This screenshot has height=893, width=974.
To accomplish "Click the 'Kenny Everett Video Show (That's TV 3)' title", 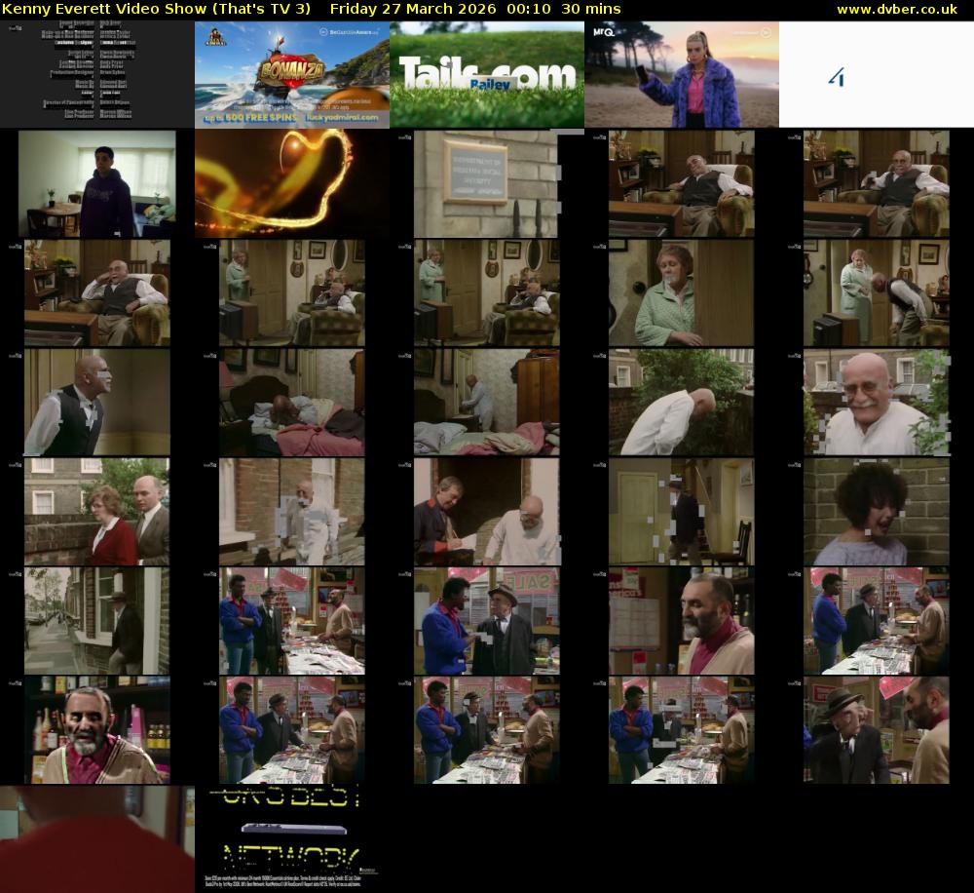I will [156, 9].
